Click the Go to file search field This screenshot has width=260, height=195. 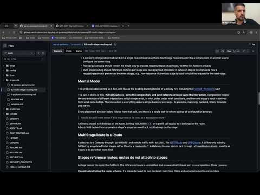tap(24, 59)
